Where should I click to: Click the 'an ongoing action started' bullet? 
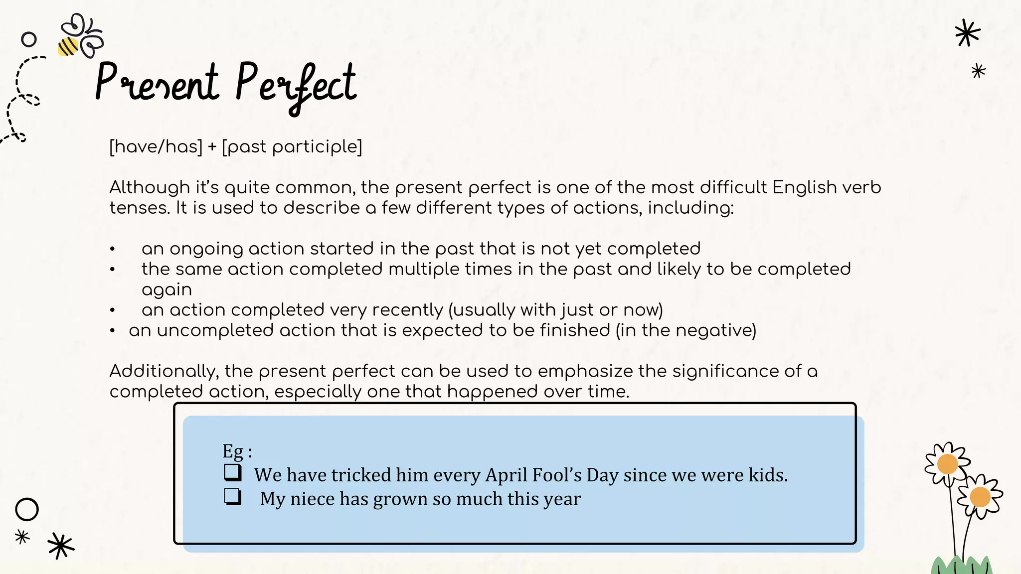point(421,248)
